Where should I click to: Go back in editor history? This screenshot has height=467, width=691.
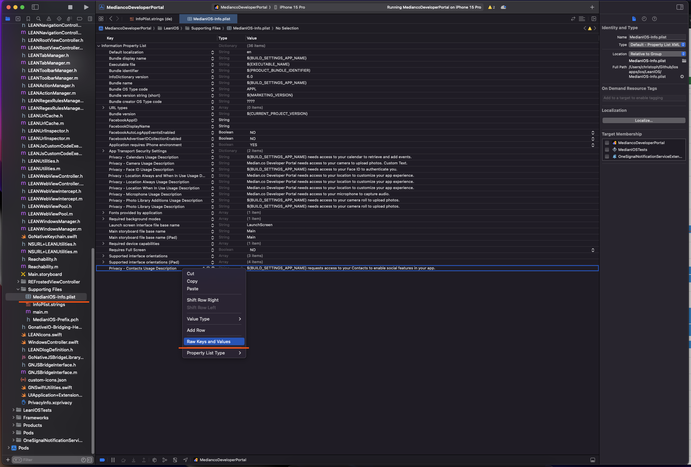(111, 19)
